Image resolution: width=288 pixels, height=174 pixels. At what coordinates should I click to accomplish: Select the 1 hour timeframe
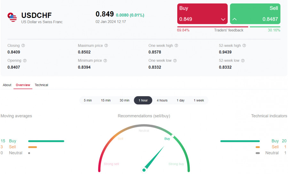click(143, 100)
